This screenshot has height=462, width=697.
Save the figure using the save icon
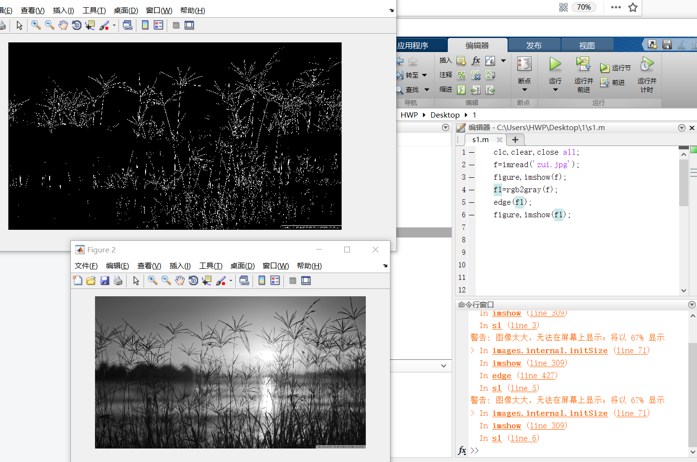(x=105, y=280)
